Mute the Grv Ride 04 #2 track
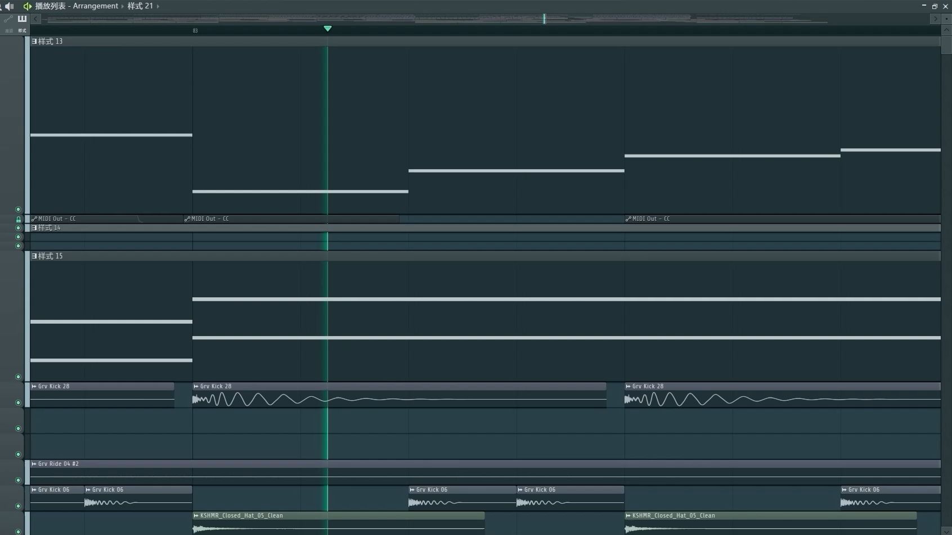The height and width of the screenshot is (535, 952). tap(18, 480)
